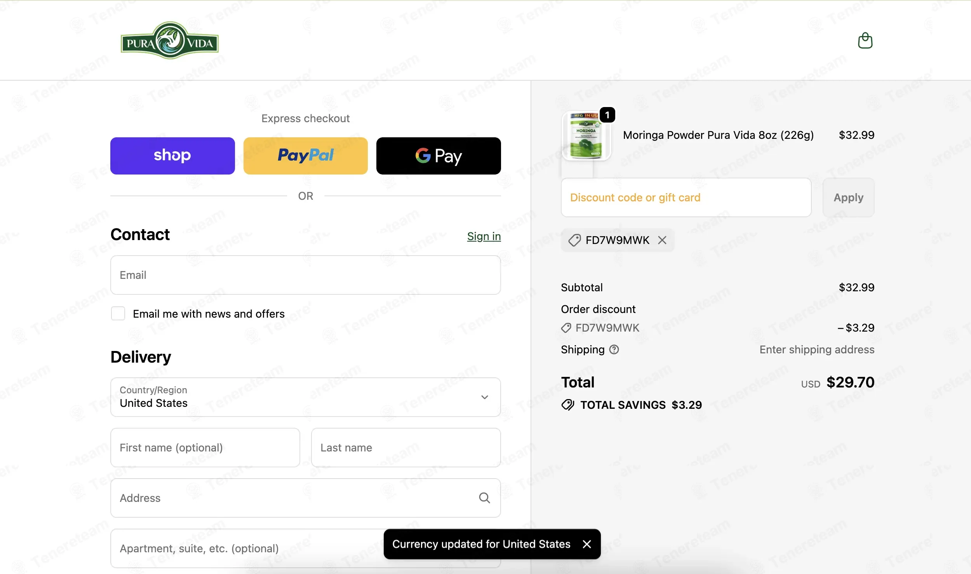Dismiss the currency updated notification
This screenshot has height=574, width=971.
587,544
